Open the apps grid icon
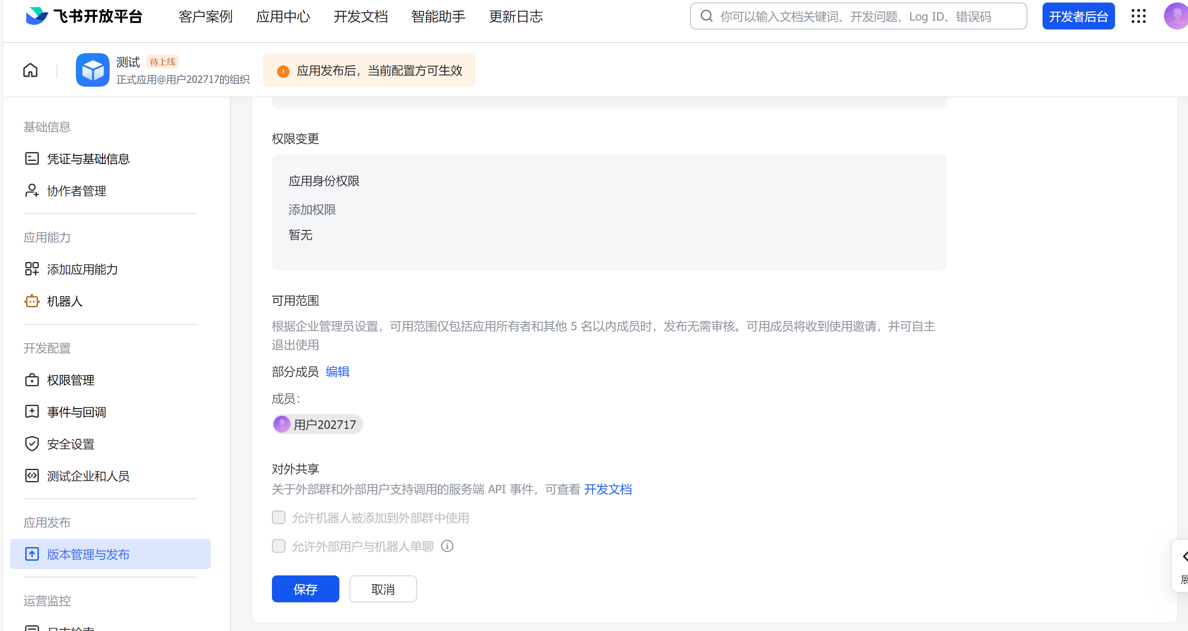The height and width of the screenshot is (631, 1188). coord(1138,16)
